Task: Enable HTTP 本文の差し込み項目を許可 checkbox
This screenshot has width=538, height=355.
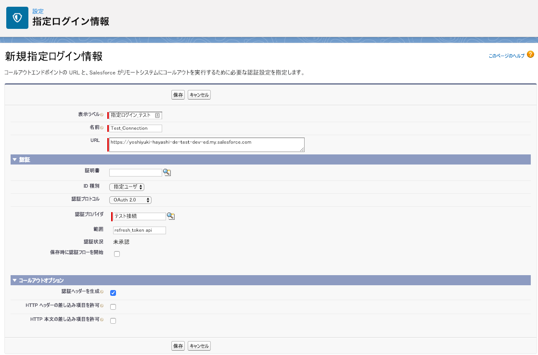Action: [x=113, y=321]
